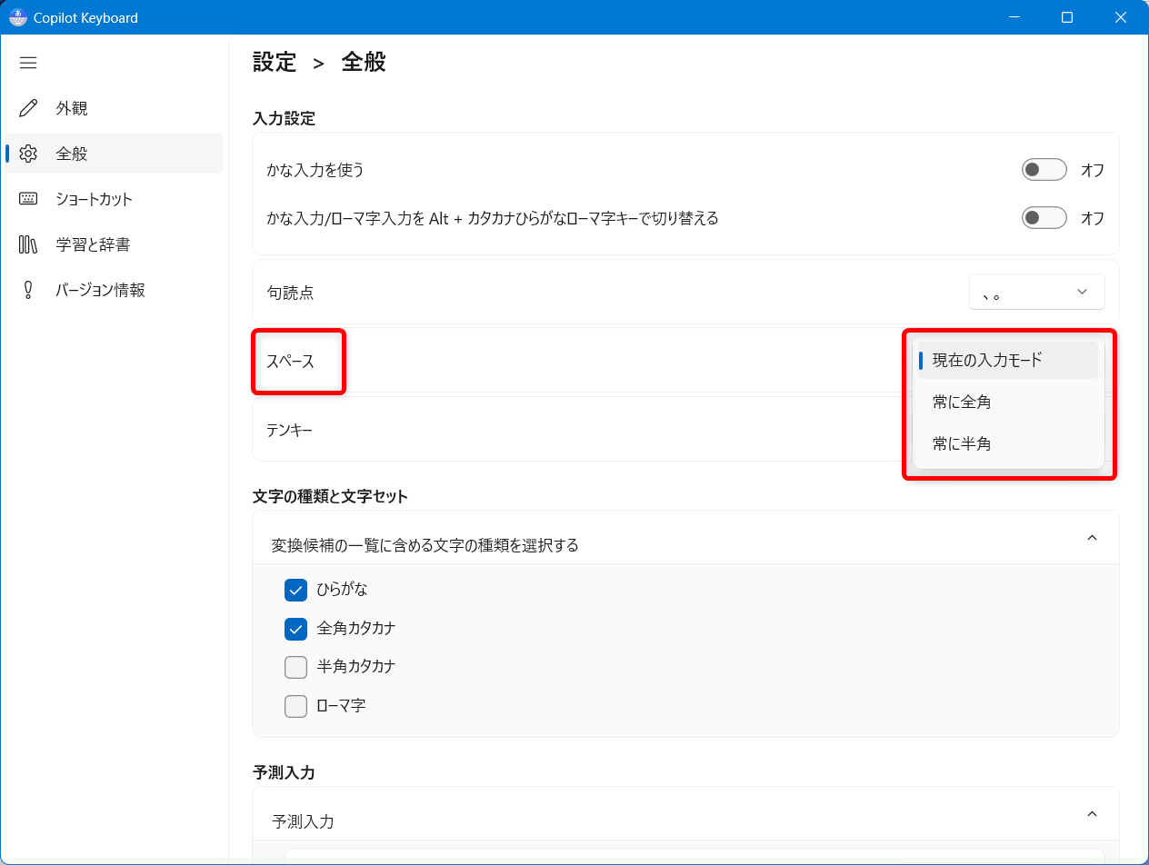This screenshot has width=1149, height=865.
Task: Click the info icon beside バージョン情報
Action: 28,290
